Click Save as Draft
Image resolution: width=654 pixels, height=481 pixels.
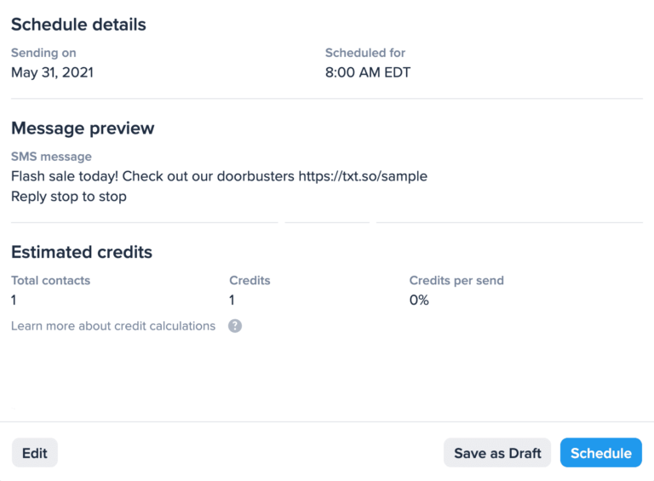(497, 453)
